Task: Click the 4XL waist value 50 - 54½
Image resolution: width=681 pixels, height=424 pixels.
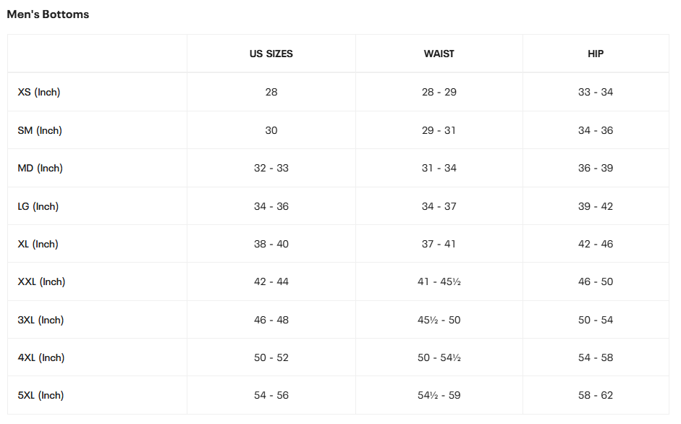Action: point(439,358)
